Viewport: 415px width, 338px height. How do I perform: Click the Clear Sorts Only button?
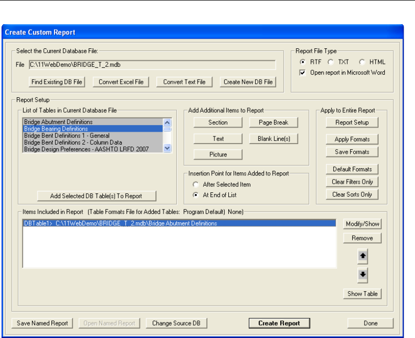click(352, 194)
